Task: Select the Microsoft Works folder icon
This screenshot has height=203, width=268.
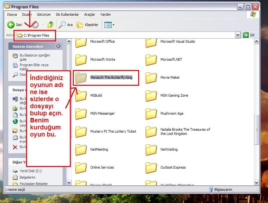Action: click(x=81, y=60)
